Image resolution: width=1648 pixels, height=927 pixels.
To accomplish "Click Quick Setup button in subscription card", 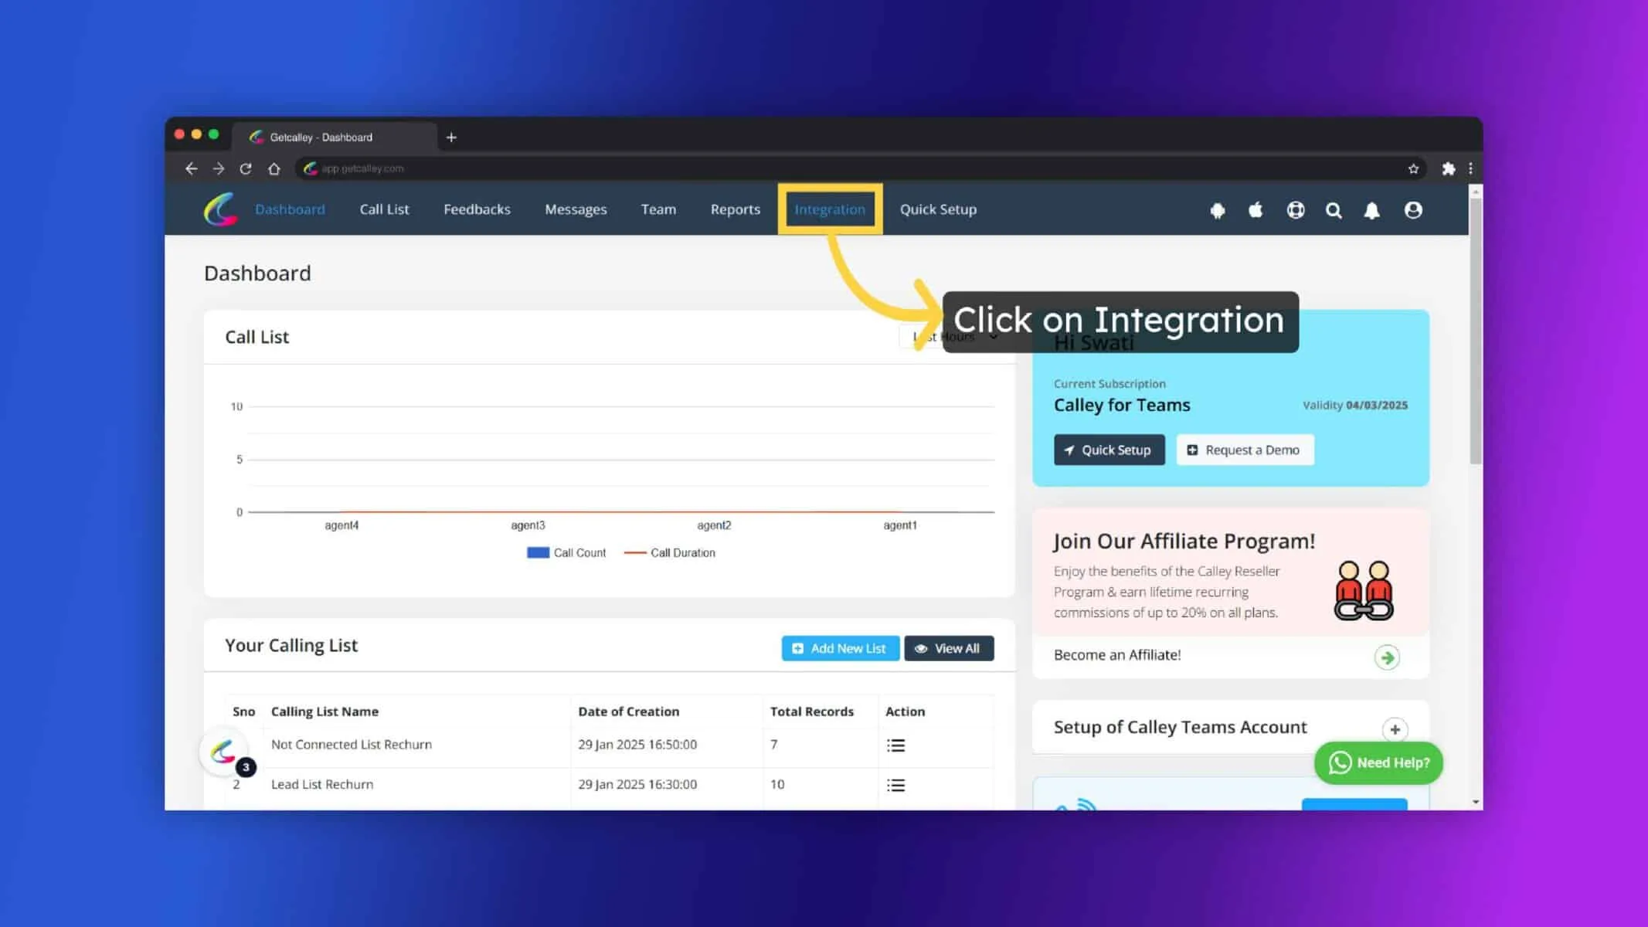I will pyautogui.click(x=1109, y=450).
